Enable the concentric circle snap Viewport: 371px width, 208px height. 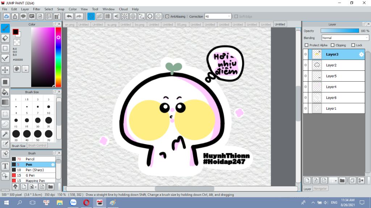point(133,16)
